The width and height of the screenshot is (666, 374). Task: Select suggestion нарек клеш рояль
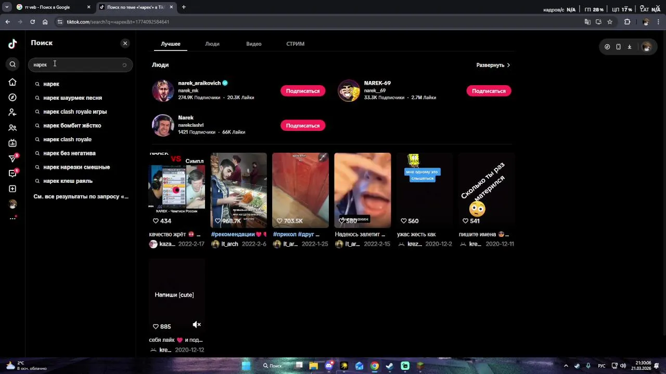[x=68, y=181]
